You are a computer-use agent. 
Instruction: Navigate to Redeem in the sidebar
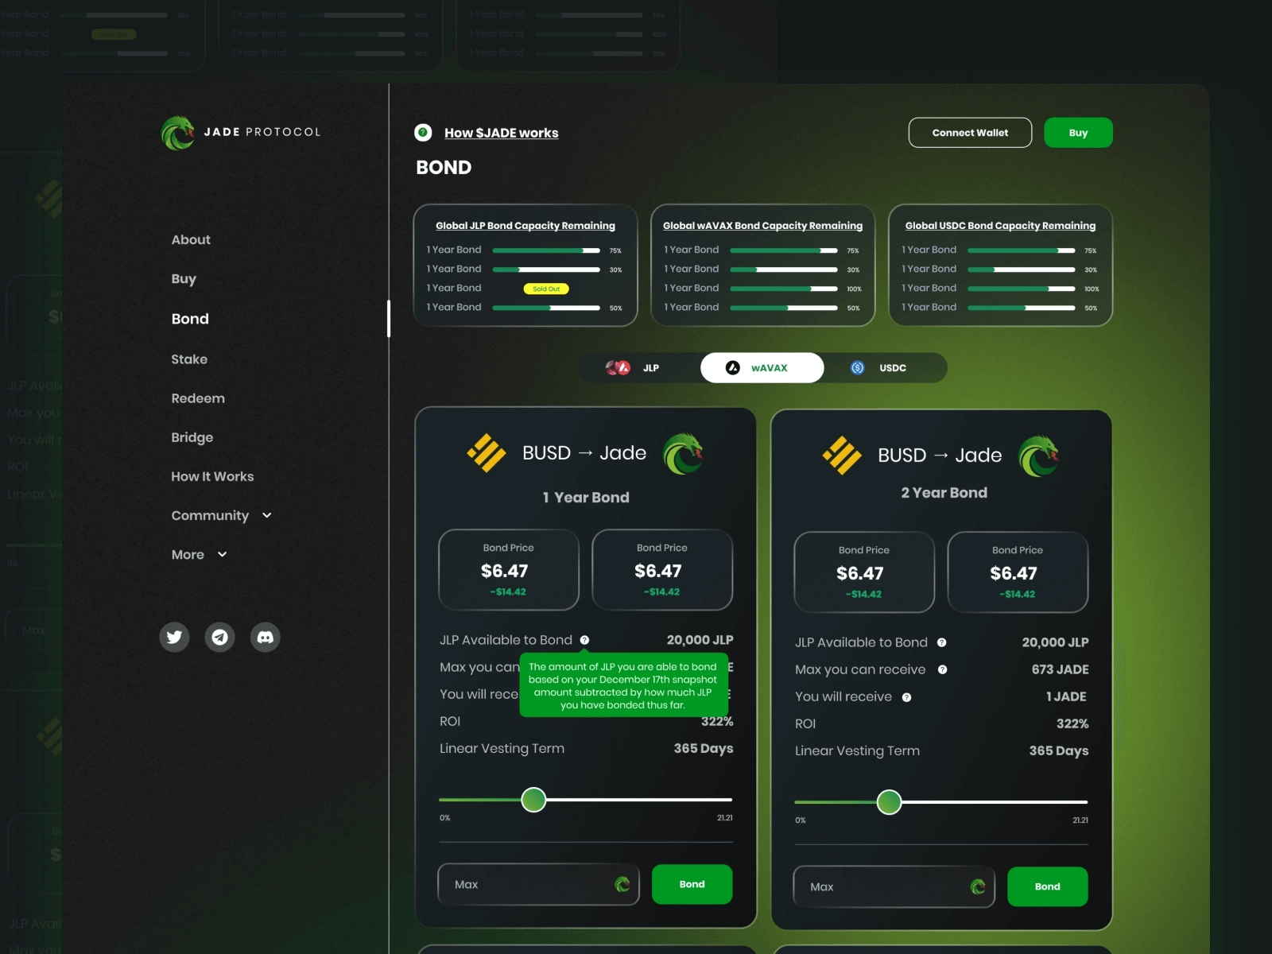tap(198, 398)
